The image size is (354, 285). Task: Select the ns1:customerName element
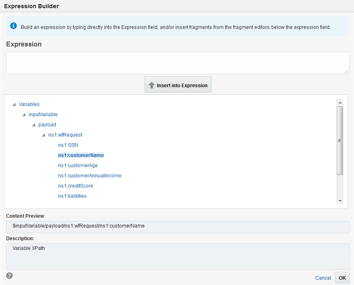click(x=81, y=155)
